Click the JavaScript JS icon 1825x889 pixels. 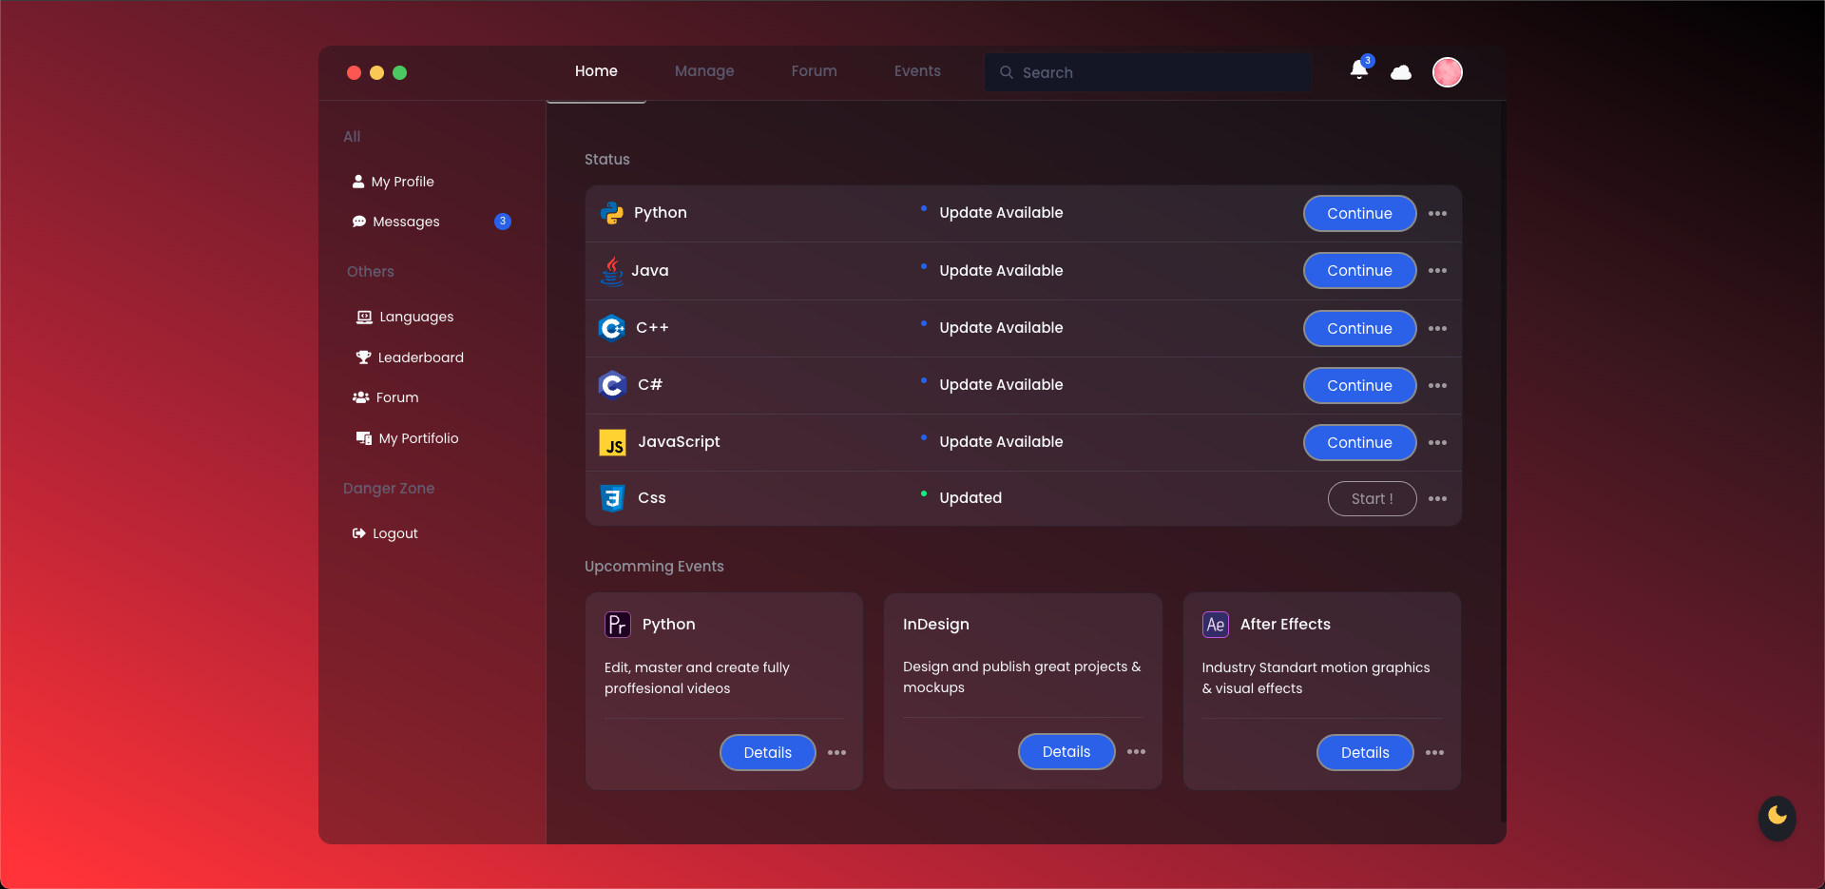[x=612, y=443]
